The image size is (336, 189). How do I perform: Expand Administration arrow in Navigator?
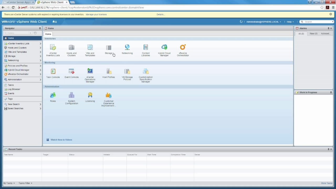[40, 80]
